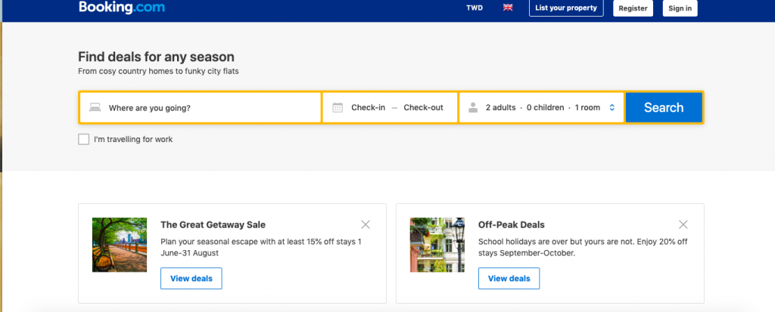Click the blue Search button

tap(664, 107)
